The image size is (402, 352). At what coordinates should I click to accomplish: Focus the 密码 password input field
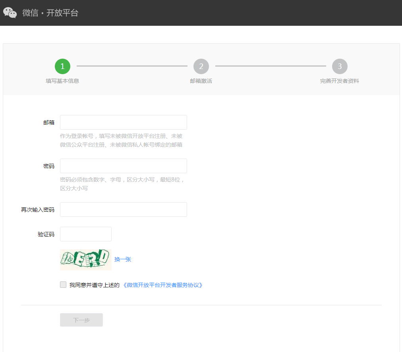[x=123, y=166]
